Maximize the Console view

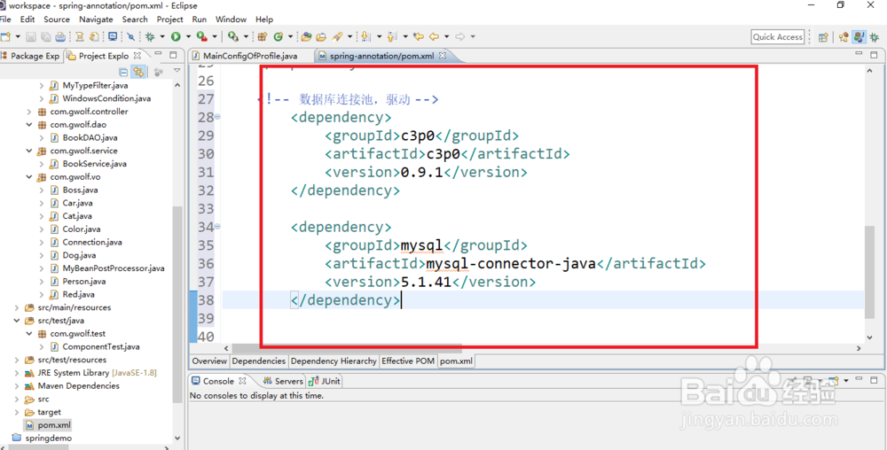875,381
